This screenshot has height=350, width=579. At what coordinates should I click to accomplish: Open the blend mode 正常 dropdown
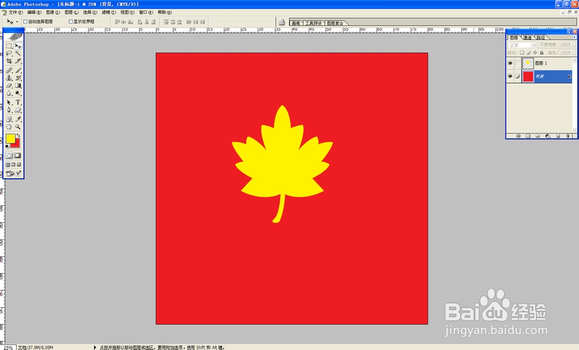coord(522,45)
